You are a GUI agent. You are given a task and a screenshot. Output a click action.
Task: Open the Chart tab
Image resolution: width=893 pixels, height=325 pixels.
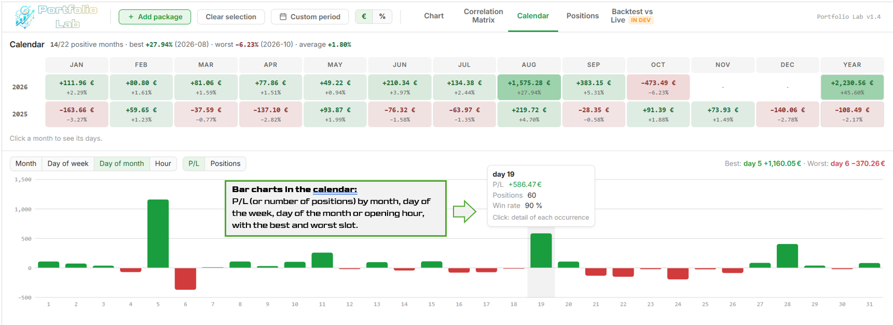coord(434,16)
